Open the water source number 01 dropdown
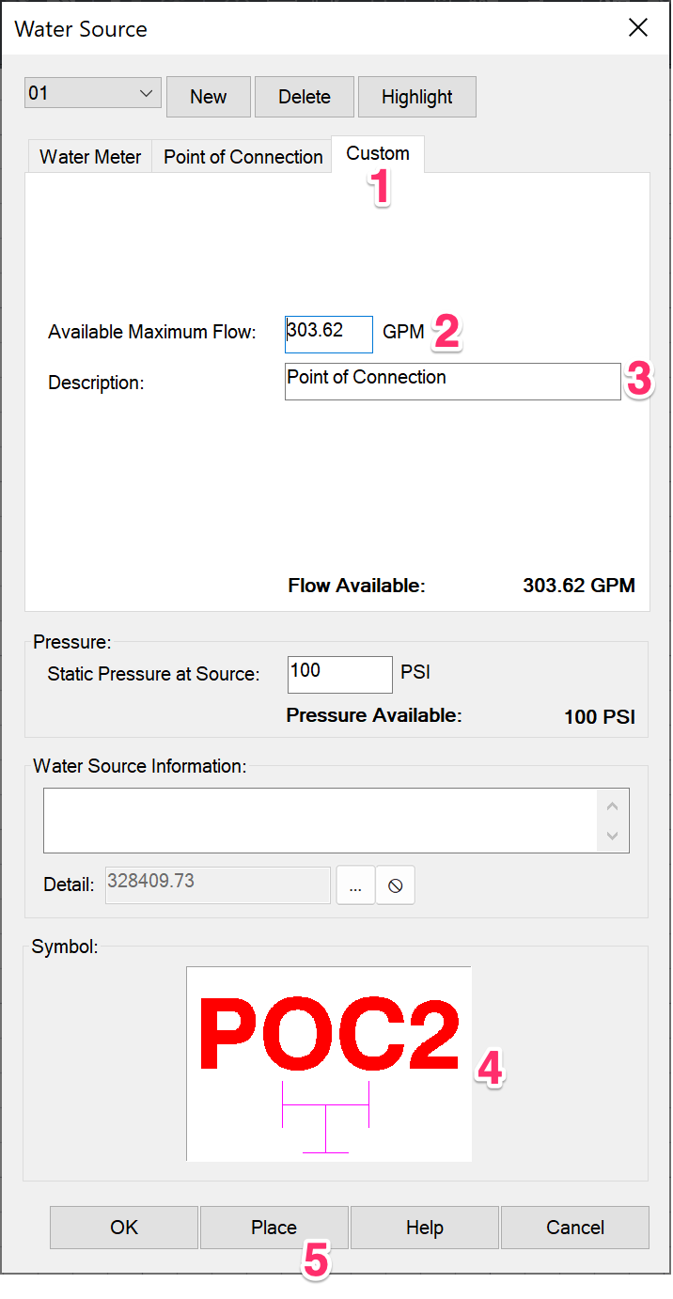The height and width of the screenshot is (1299, 673). click(x=93, y=94)
